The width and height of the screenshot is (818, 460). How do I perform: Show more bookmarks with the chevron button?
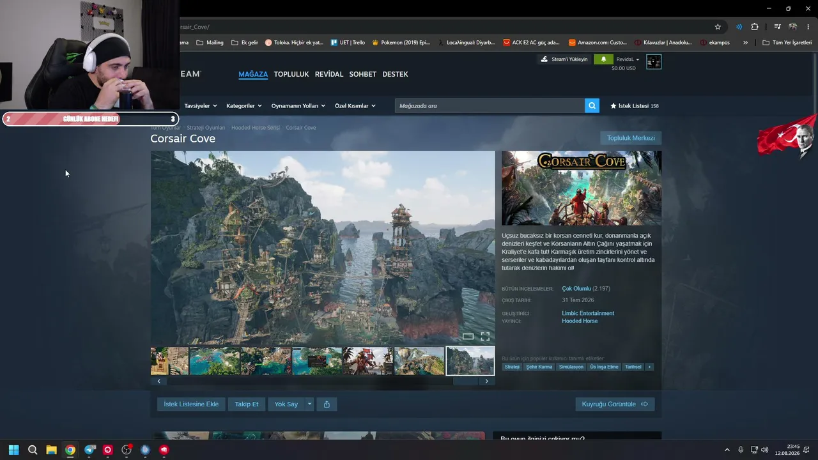[745, 43]
